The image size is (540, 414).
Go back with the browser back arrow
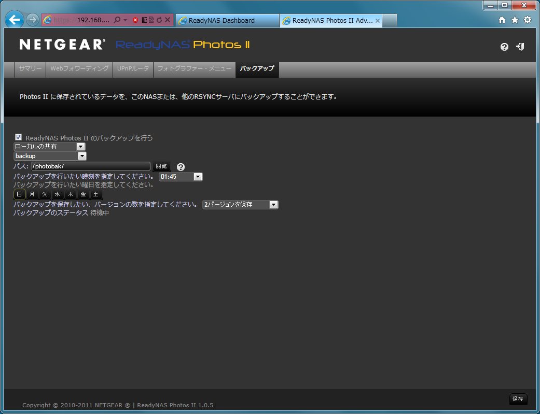tap(15, 20)
